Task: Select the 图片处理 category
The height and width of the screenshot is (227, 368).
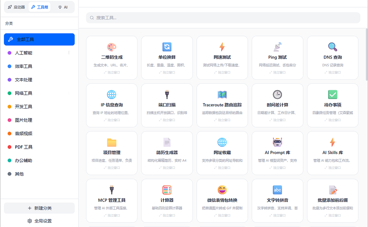Action: pos(39,120)
